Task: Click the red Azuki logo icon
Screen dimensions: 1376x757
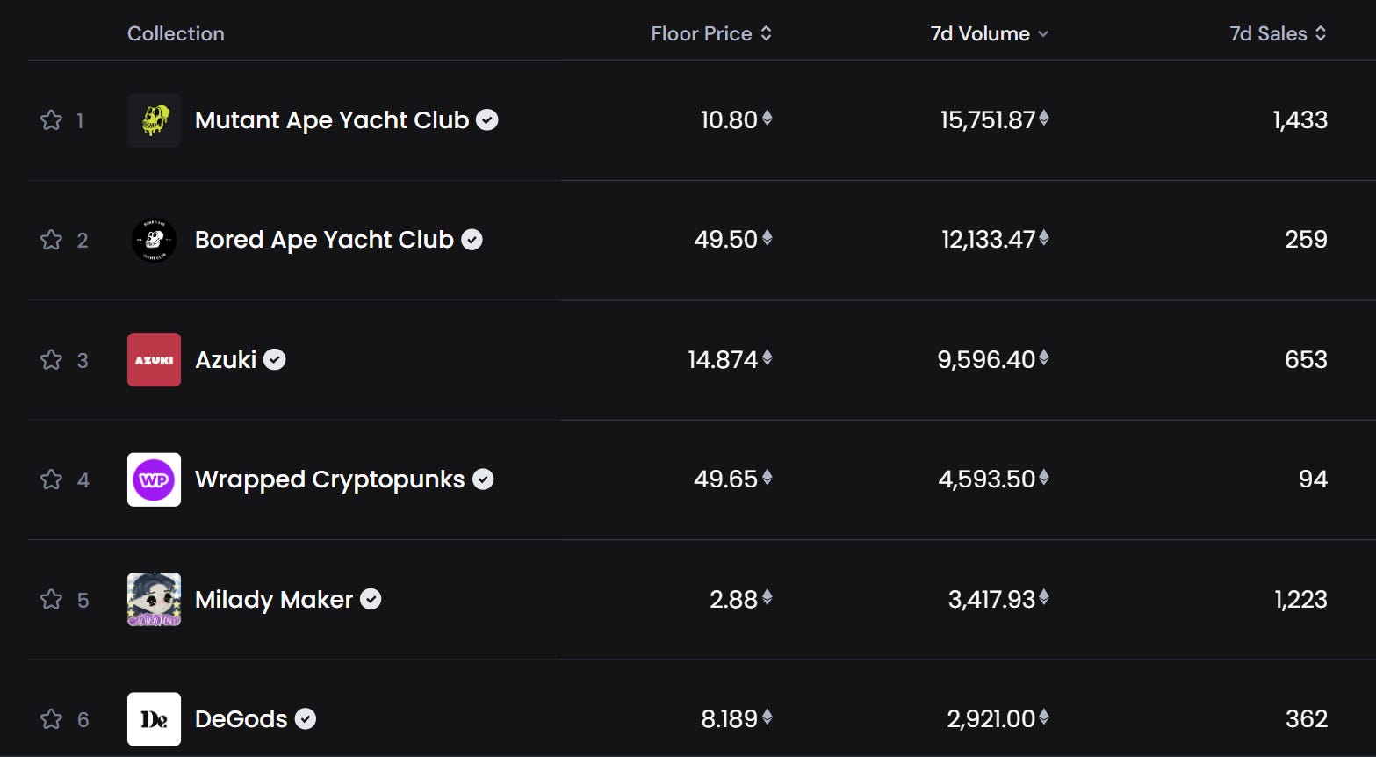Action: coord(154,360)
